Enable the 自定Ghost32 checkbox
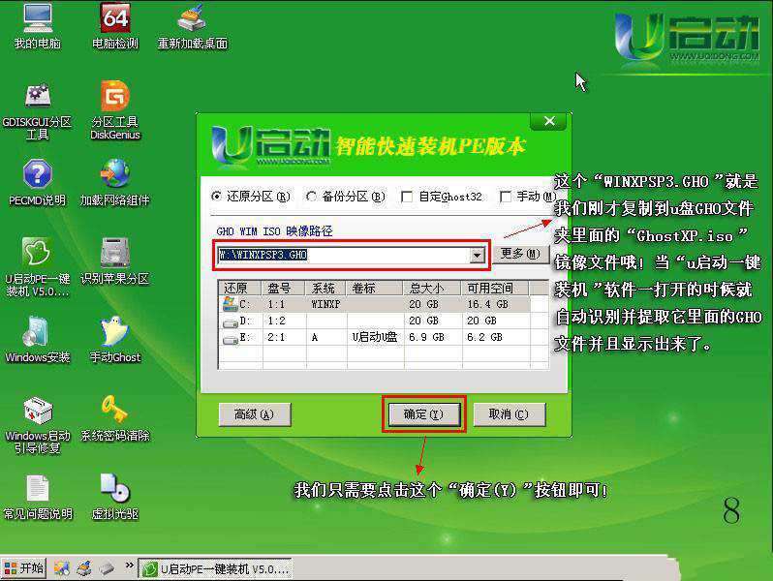The height and width of the screenshot is (581, 773). coord(407,197)
